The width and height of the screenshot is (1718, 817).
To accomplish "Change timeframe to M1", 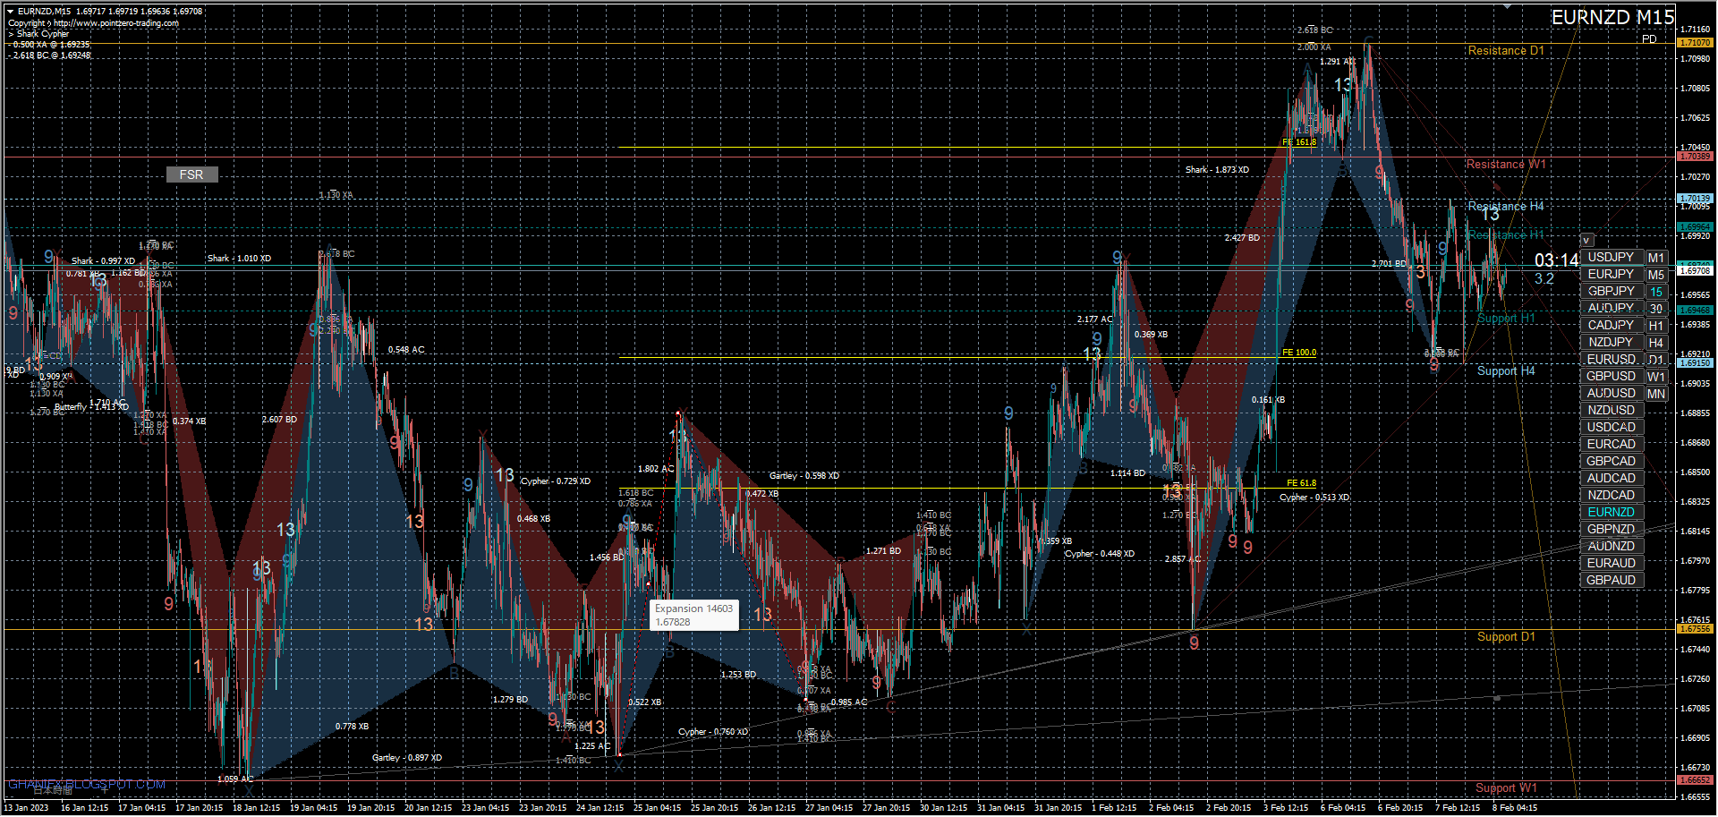I will 1656,258.
